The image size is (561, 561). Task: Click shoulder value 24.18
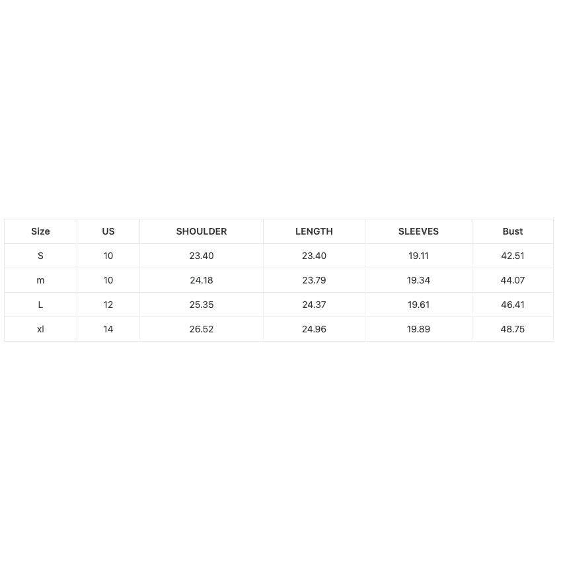[x=202, y=280]
